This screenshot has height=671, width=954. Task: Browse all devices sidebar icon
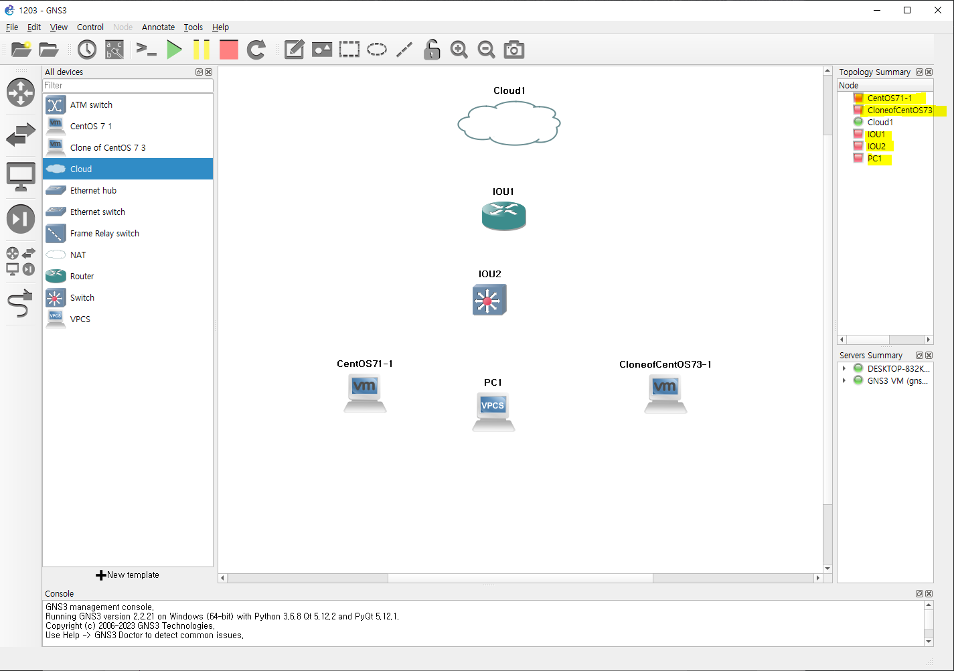tap(21, 261)
